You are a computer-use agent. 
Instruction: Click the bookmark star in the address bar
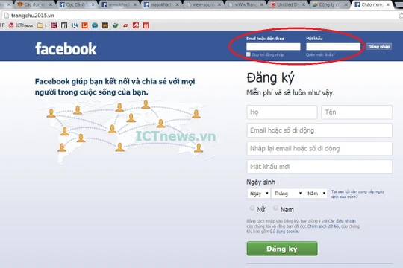(x=401, y=16)
